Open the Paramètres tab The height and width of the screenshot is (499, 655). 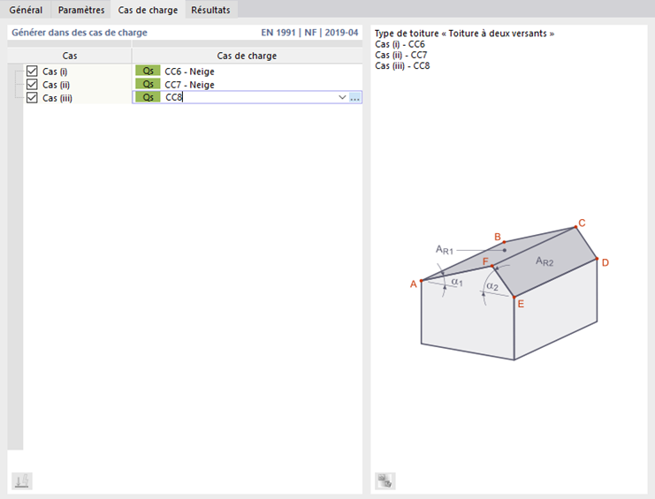[81, 10]
